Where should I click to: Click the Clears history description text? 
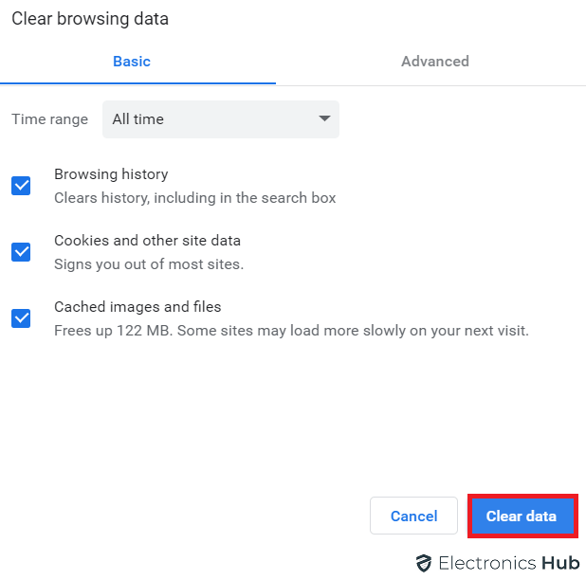point(195,198)
